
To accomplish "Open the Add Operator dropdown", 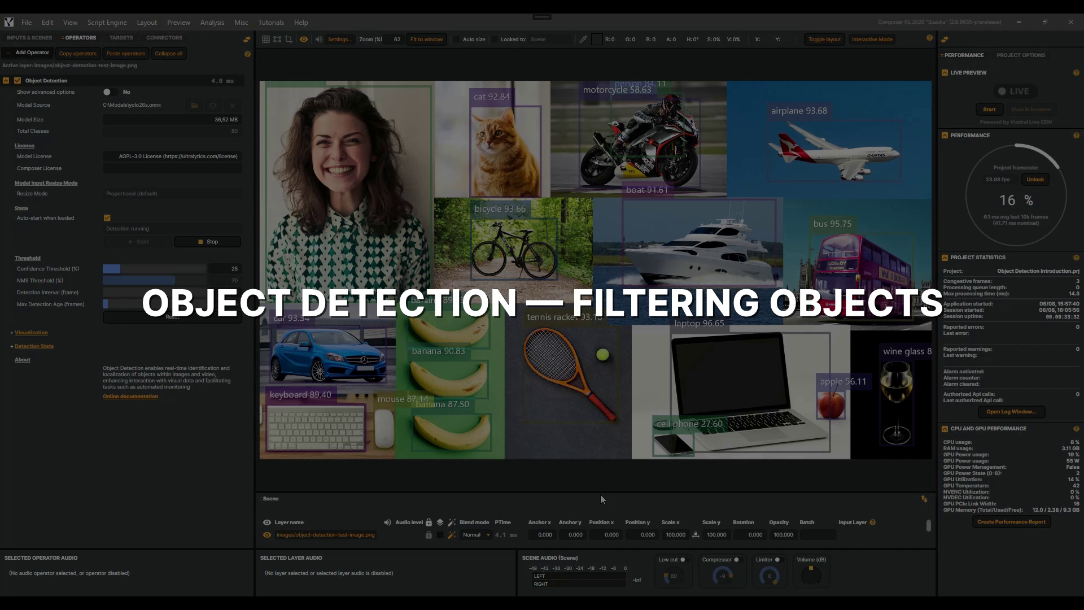I will [28, 53].
